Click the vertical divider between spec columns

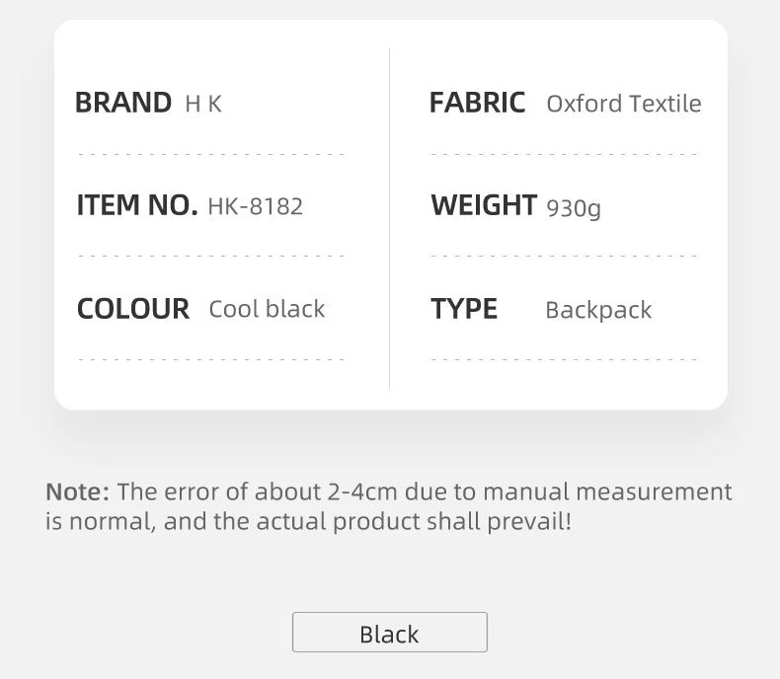[x=389, y=218]
